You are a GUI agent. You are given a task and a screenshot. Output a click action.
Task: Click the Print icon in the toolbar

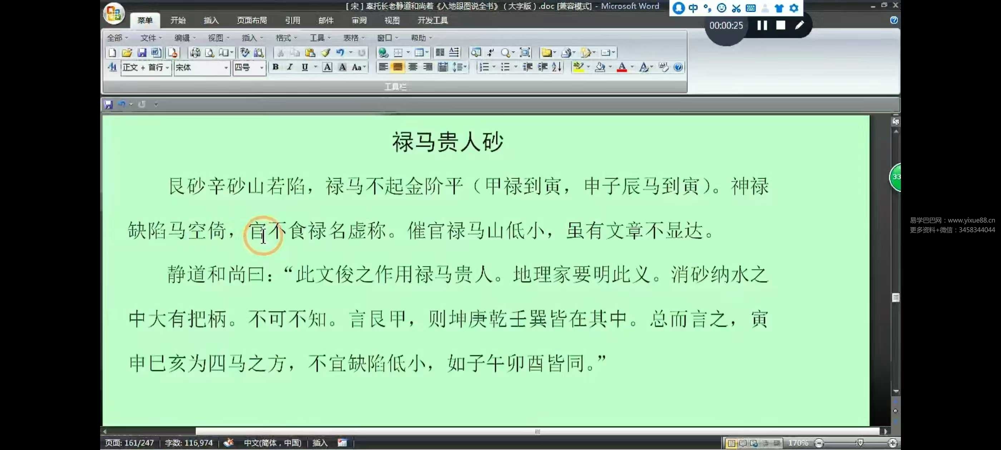coord(195,52)
